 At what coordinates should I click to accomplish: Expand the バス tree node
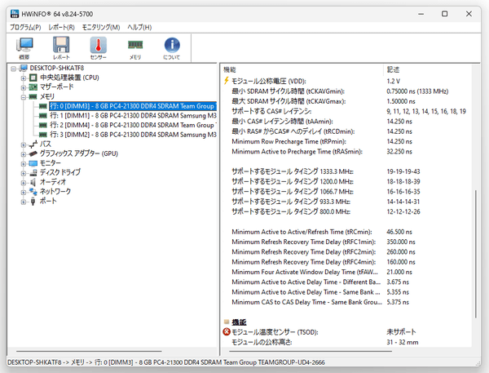point(24,144)
